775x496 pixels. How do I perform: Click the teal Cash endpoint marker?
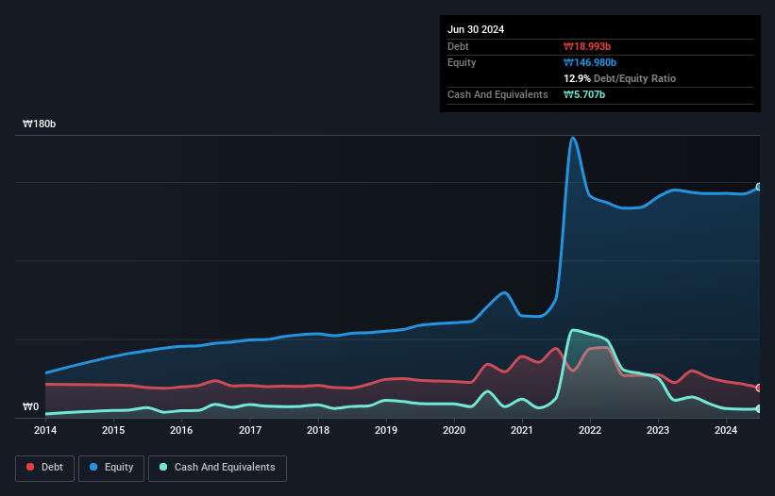coord(759,408)
